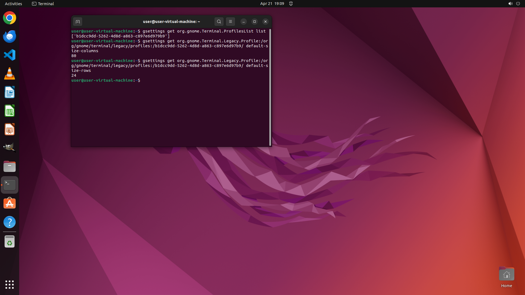The height and width of the screenshot is (295, 525).
Task: Open a new terminal tab
Action: point(78,22)
